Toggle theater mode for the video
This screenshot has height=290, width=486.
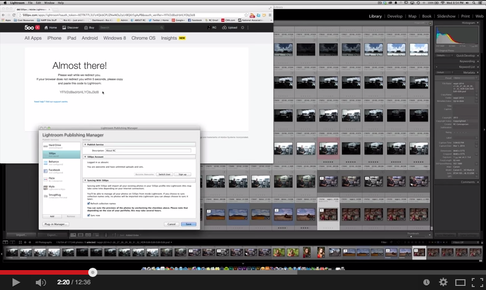click(460, 282)
